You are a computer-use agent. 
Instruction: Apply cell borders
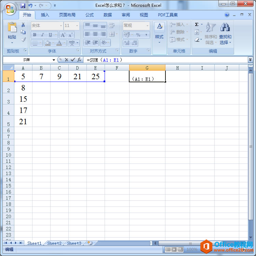tap(35, 43)
